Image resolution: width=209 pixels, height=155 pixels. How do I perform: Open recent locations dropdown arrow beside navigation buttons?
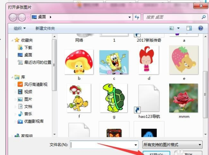28,17
